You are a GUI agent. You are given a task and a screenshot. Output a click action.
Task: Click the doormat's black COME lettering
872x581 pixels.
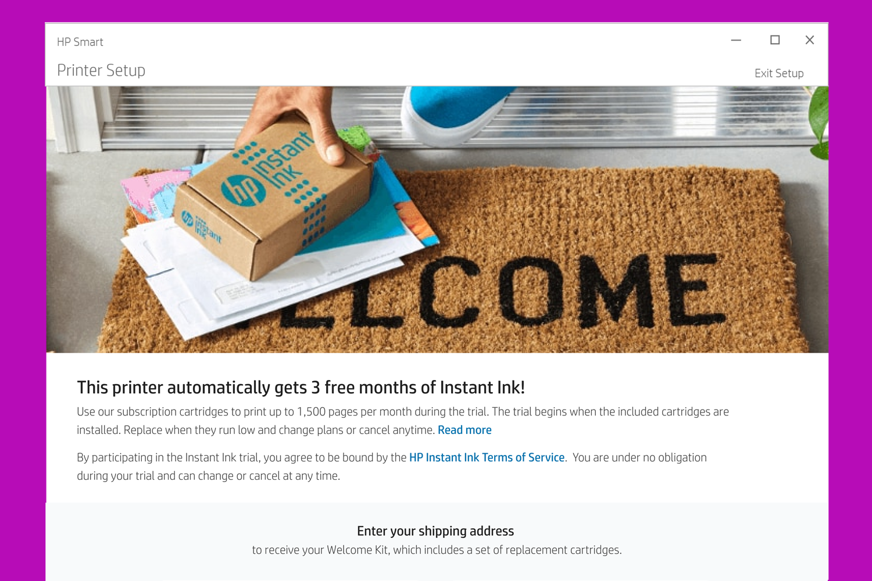click(573, 290)
